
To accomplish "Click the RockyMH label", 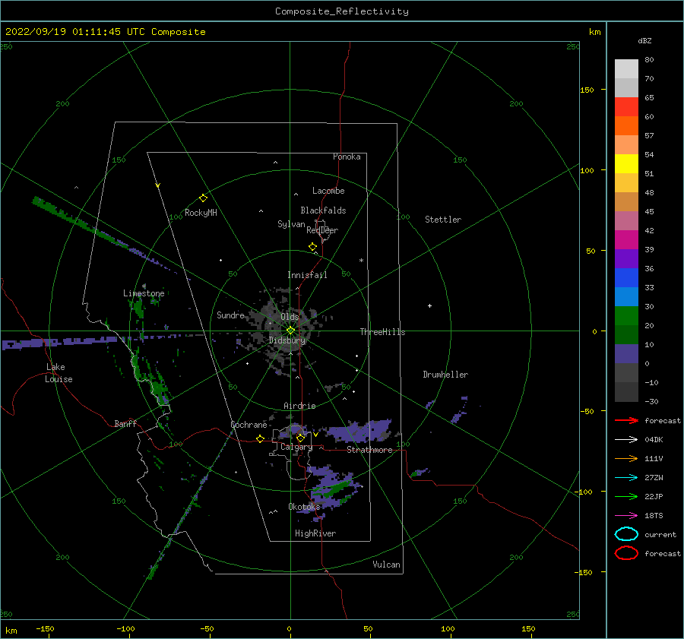I will [x=201, y=213].
